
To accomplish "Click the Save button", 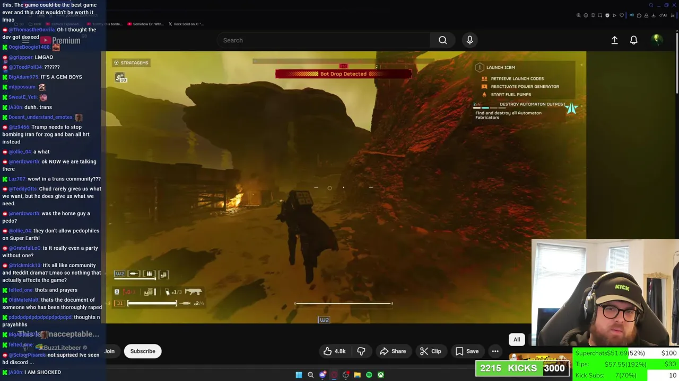I will (x=467, y=351).
